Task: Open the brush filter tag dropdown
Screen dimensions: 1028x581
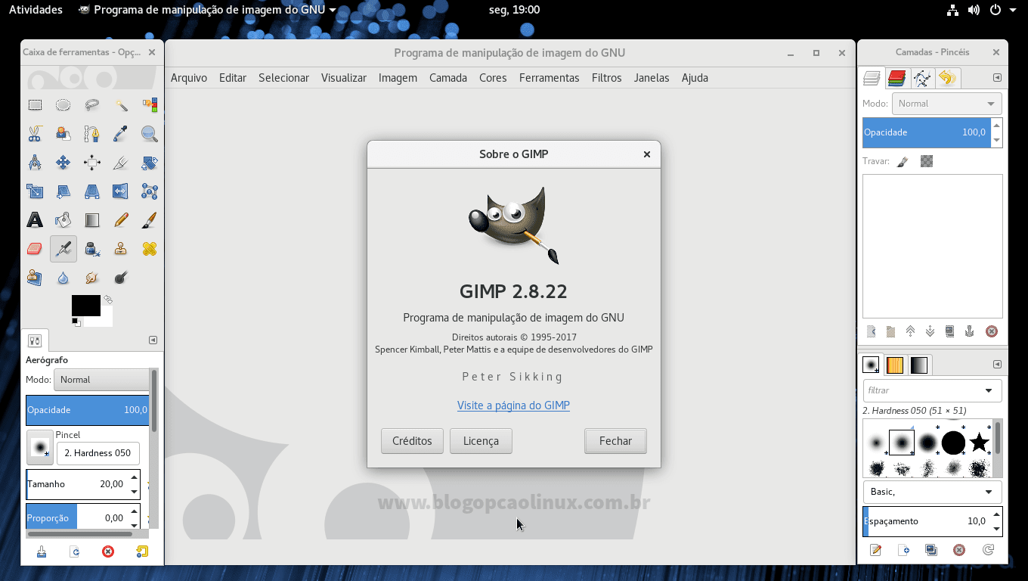Action: (989, 390)
